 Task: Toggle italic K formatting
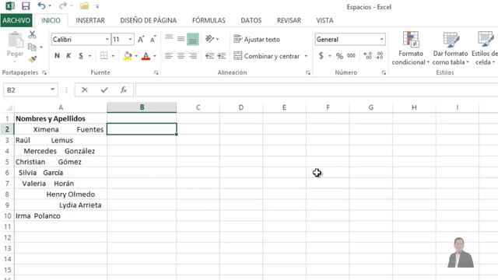tap(68, 56)
